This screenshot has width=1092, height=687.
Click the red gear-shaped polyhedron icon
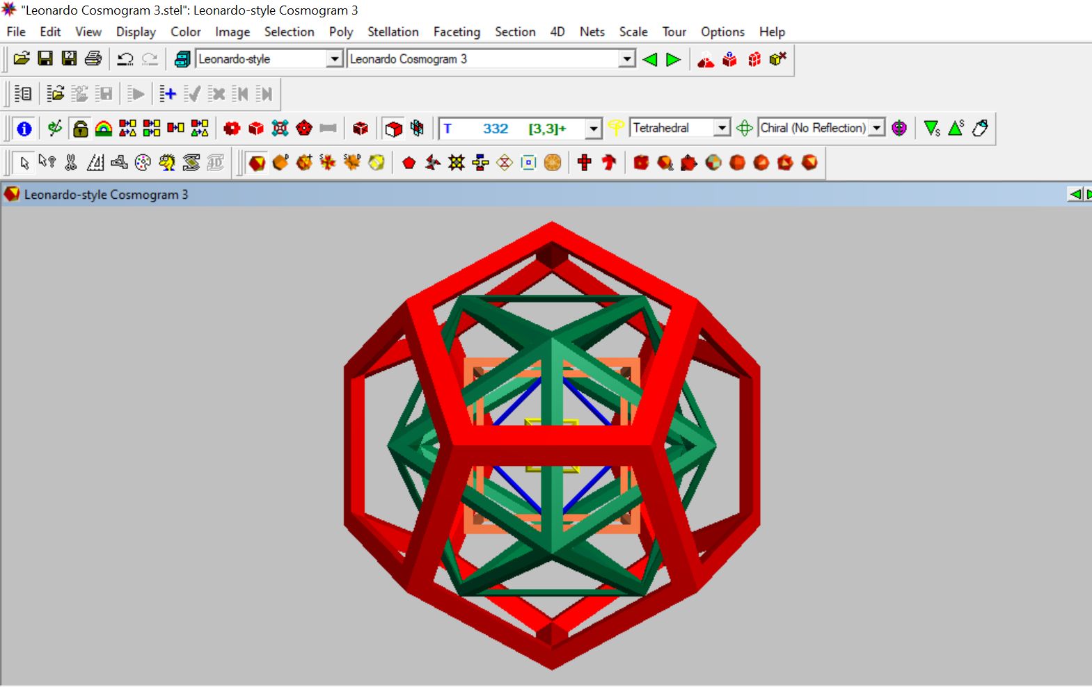pos(232,129)
